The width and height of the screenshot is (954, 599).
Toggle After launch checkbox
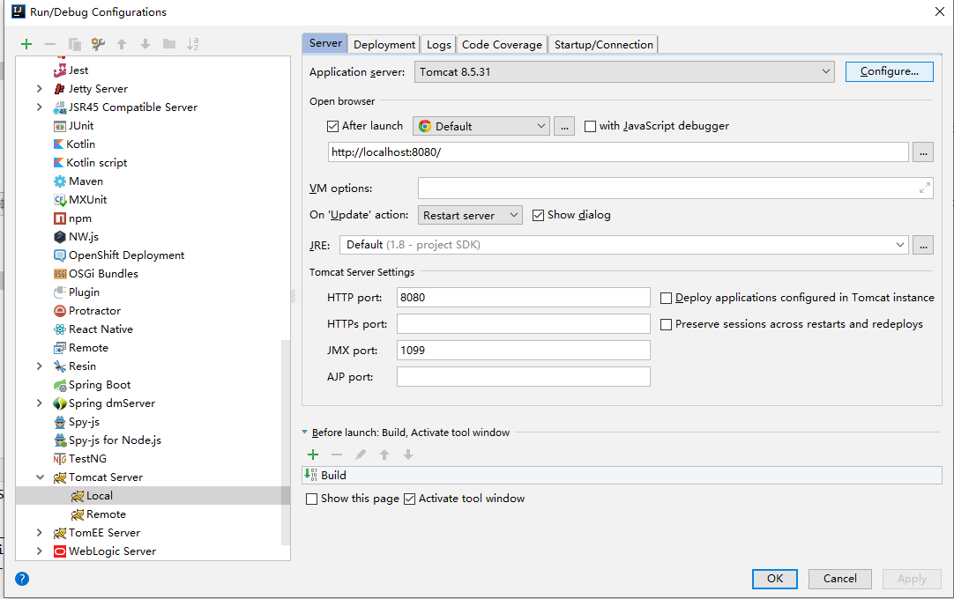[332, 126]
